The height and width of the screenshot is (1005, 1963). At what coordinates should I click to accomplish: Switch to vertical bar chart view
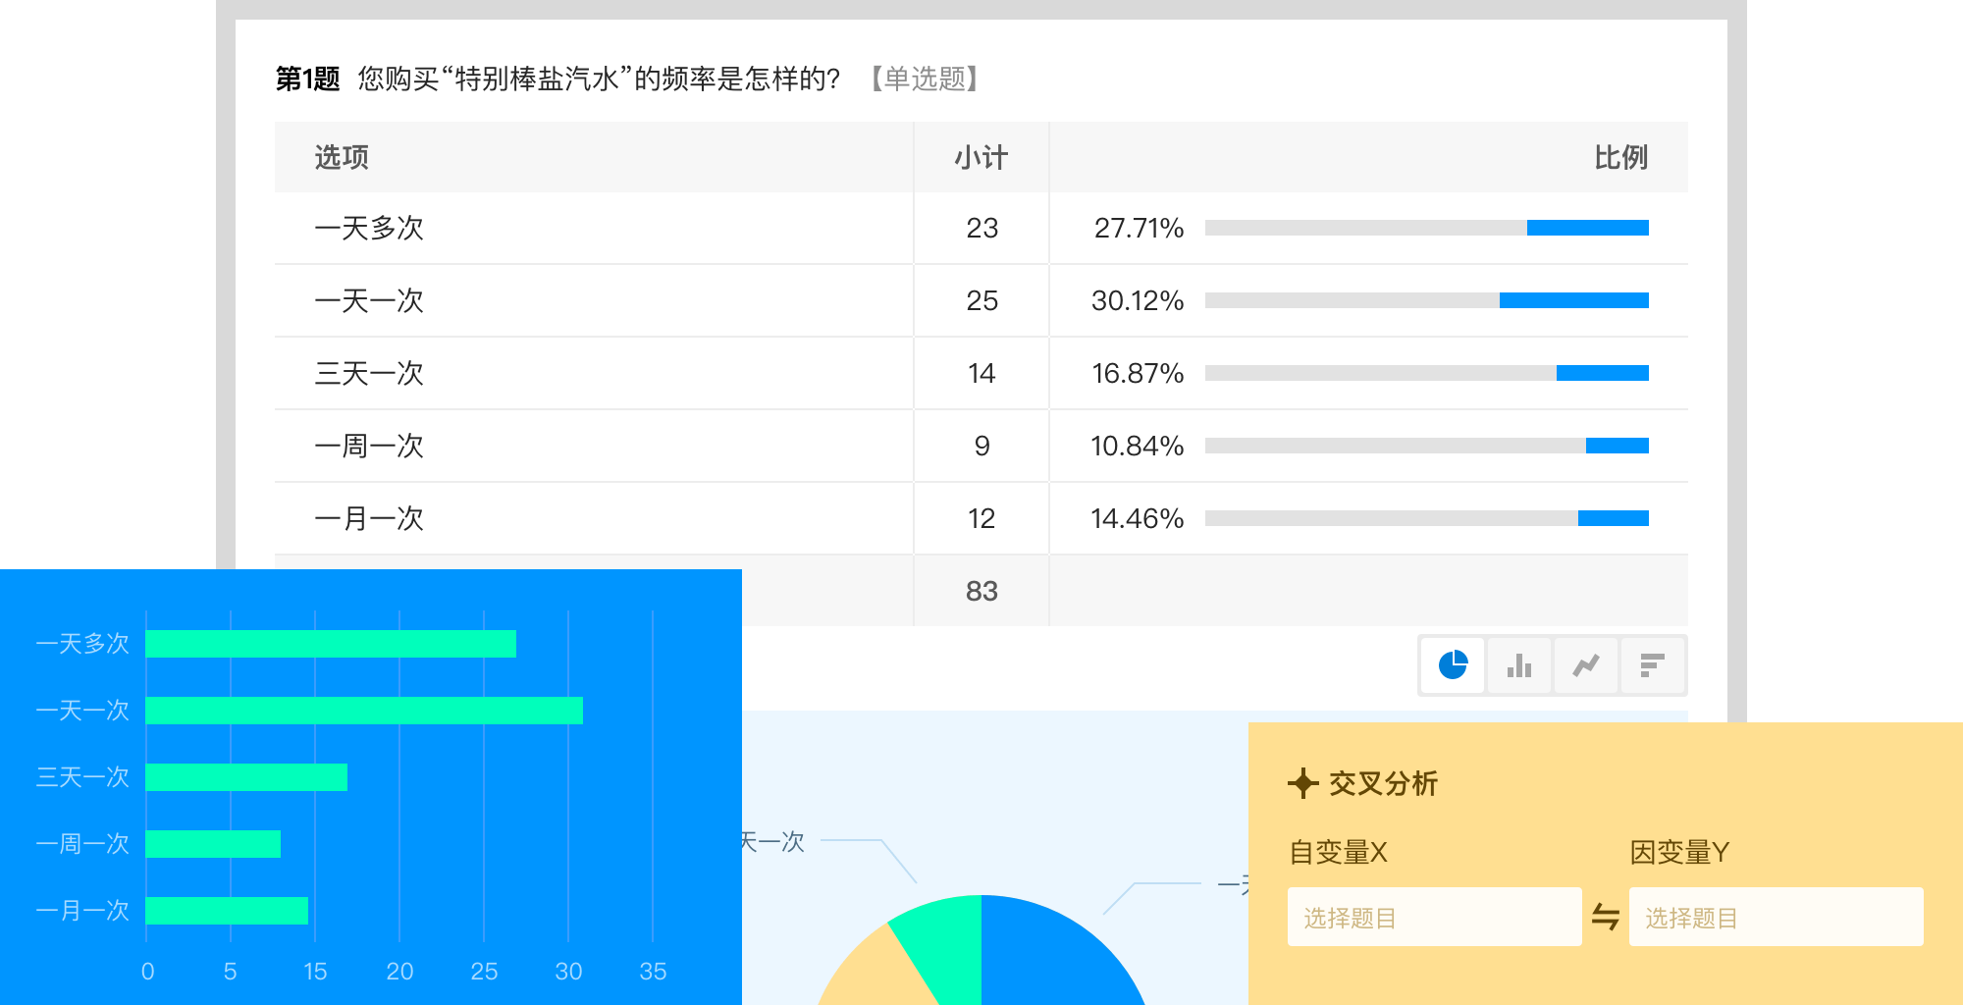point(1519,665)
